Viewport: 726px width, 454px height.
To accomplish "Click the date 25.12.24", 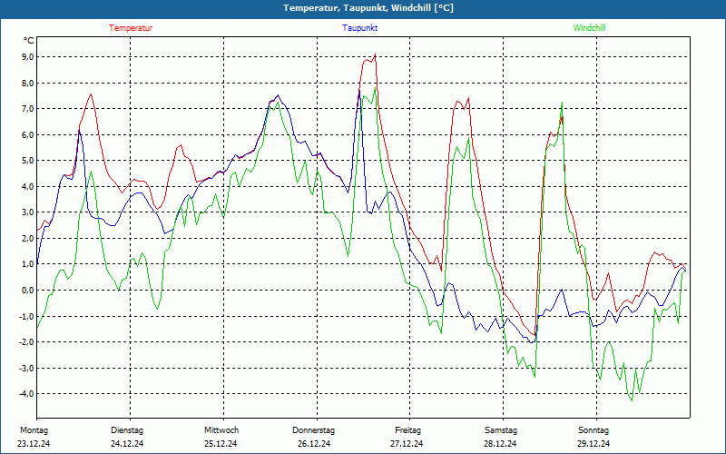I will click(221, 444).
